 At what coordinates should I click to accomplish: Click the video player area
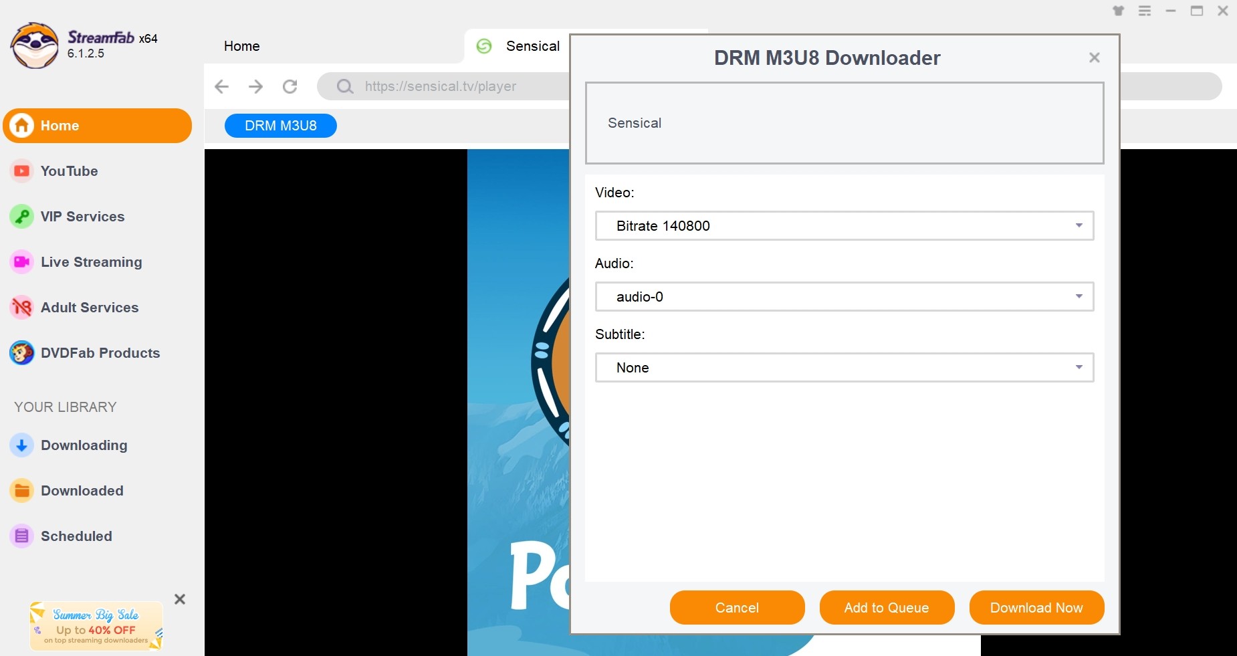click(x=386, y=402)
